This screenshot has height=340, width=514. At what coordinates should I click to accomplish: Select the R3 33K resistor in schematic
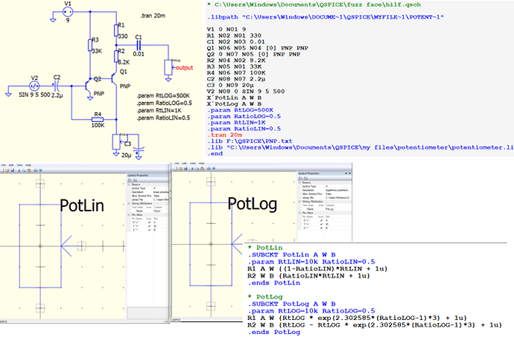click(x=90, y=45)
